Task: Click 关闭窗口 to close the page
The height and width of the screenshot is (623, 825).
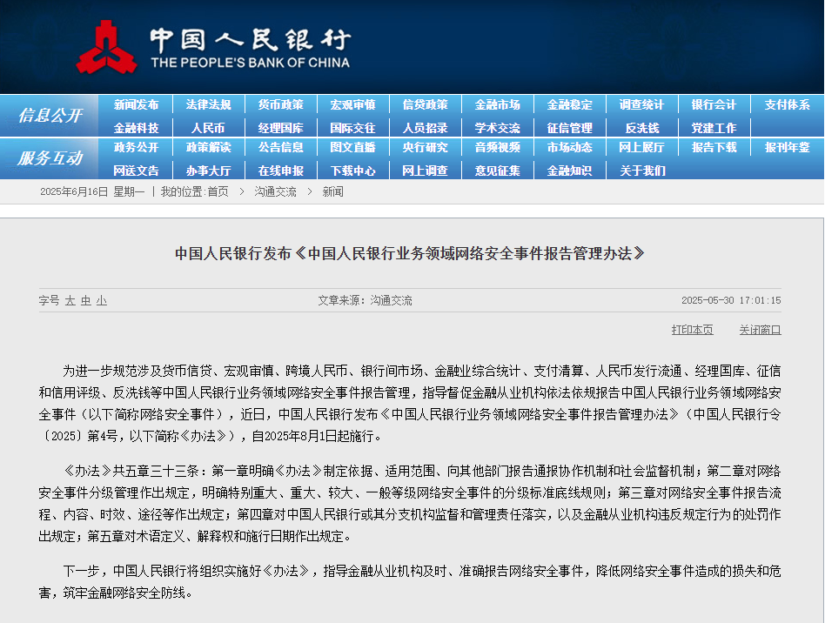Action: click(x=758, y=330)
